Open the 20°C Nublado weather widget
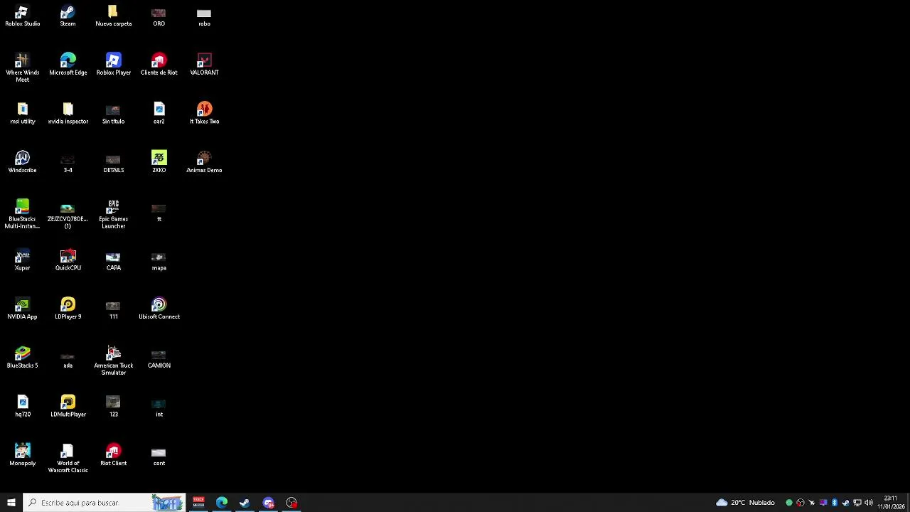The width and height of the screenshot is (910, 512). [745, 503]
